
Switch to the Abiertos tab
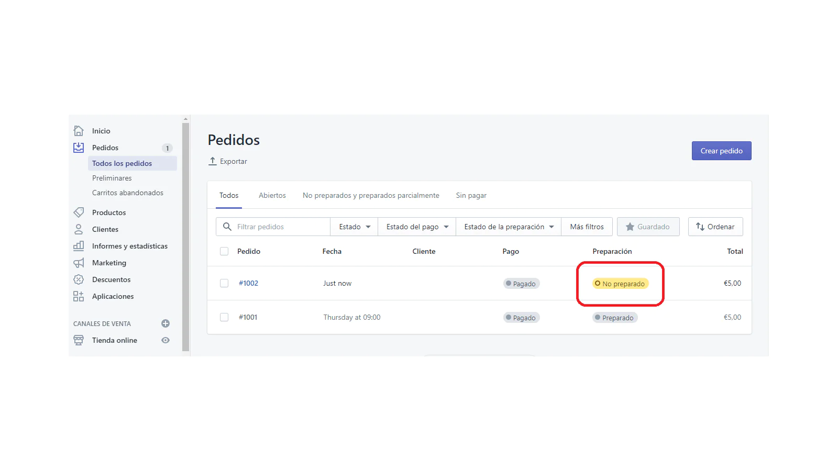point(272,195)
